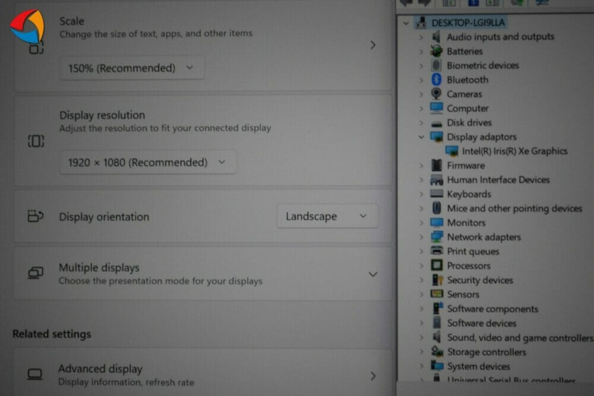Select the Intel(R) Iris(R) Xe Graphics entry
Screen dimensions: 594x396
click(x=514, y=151)
